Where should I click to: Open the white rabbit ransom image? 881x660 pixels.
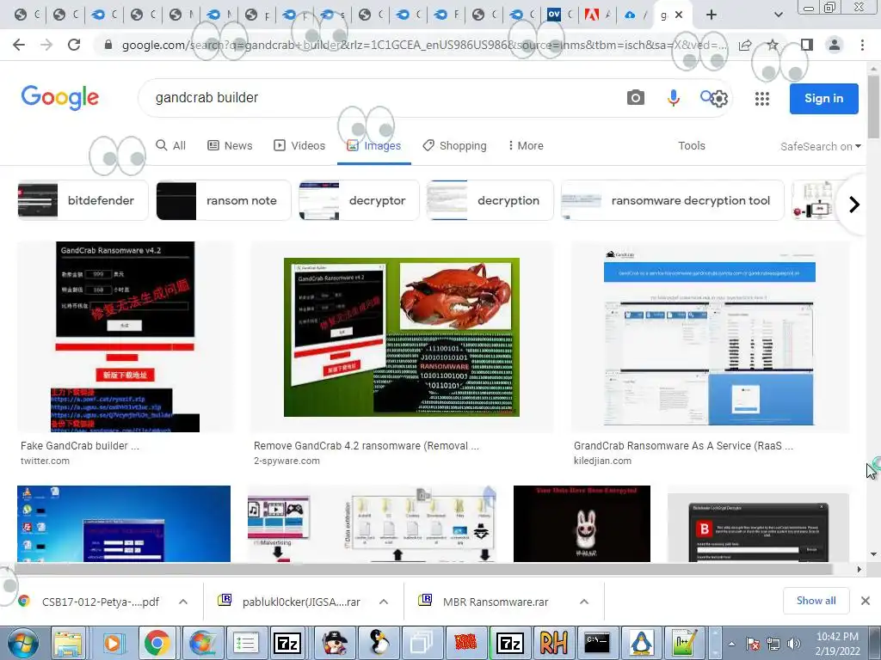coord(582,523)
